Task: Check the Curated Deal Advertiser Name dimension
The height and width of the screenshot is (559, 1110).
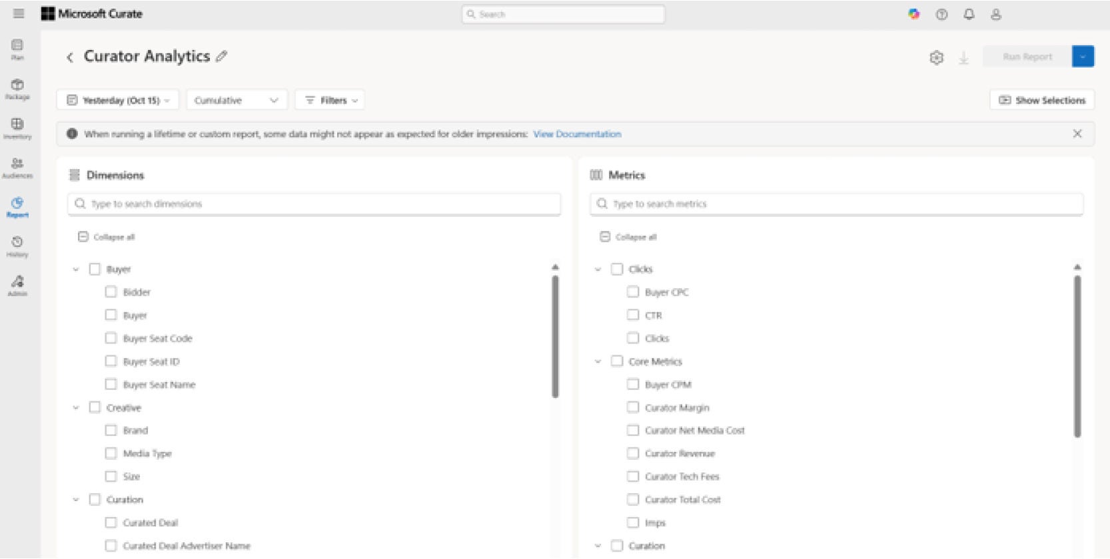Action: pyautogui.click(x=111, y=546)
